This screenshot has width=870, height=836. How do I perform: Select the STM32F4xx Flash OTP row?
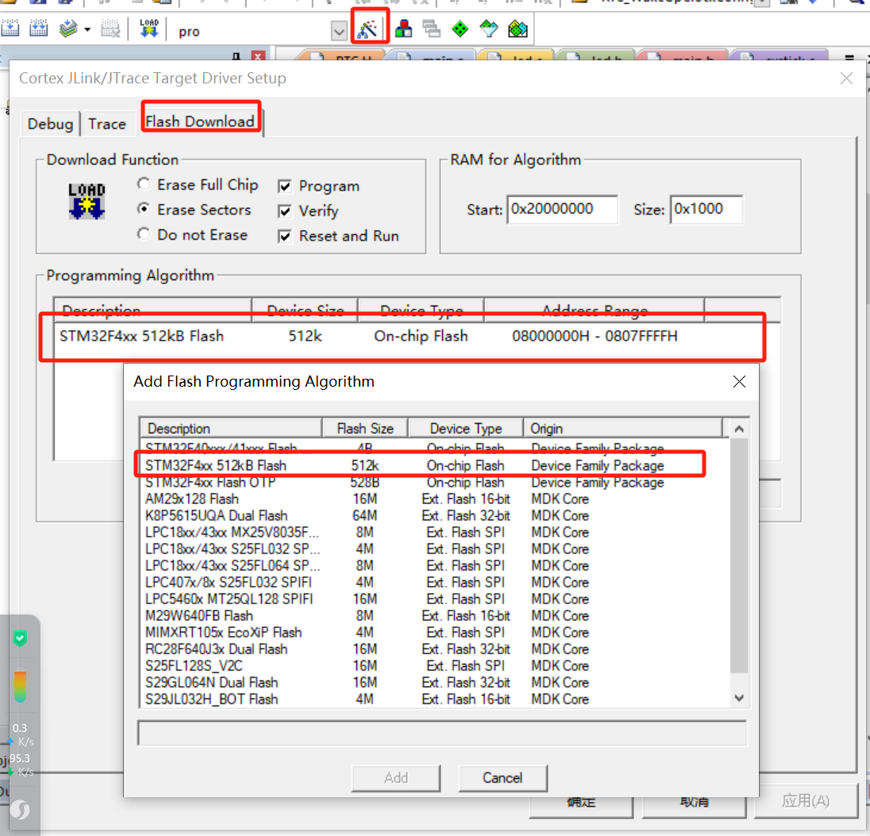434,483
